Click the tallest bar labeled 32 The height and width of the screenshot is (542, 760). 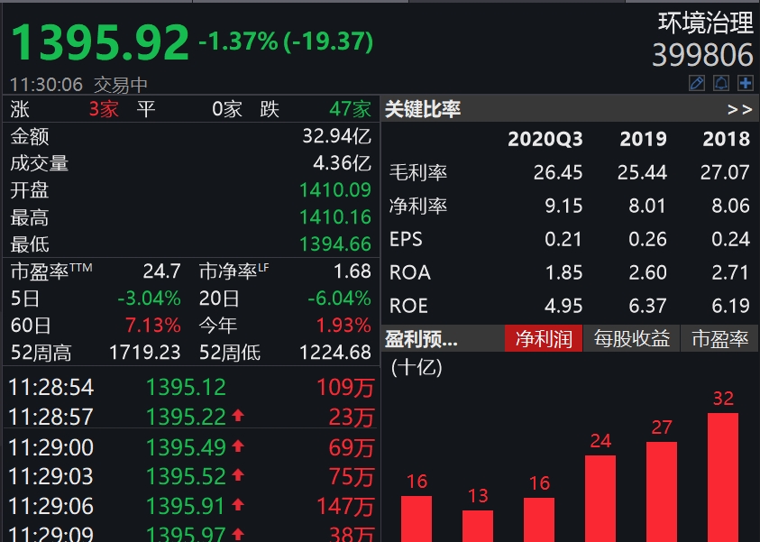click(721, 469)
